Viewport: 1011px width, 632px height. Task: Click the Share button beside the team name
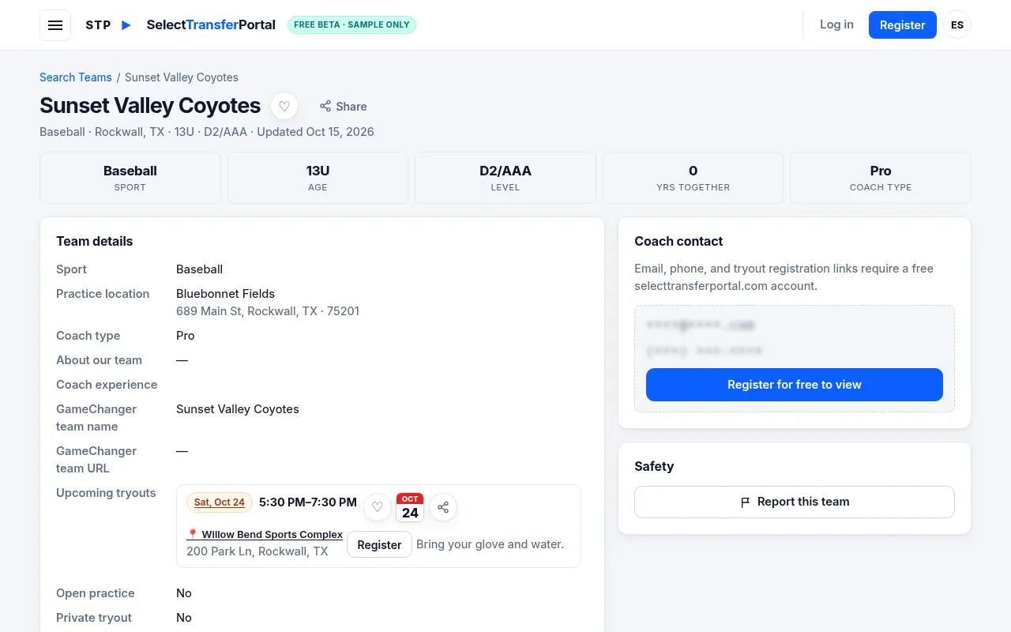[x=344, y=107]
